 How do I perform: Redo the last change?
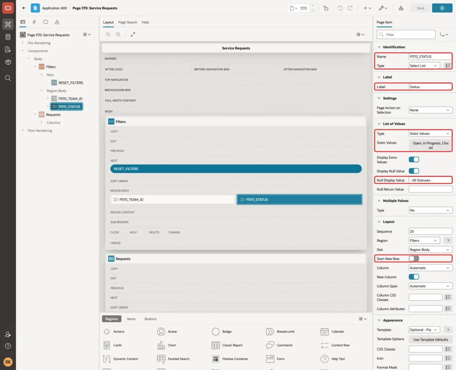point(350,8)
